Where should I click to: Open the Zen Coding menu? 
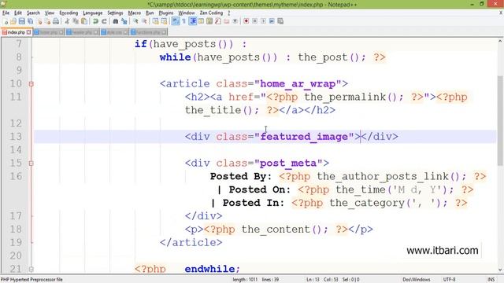(211, 13)
